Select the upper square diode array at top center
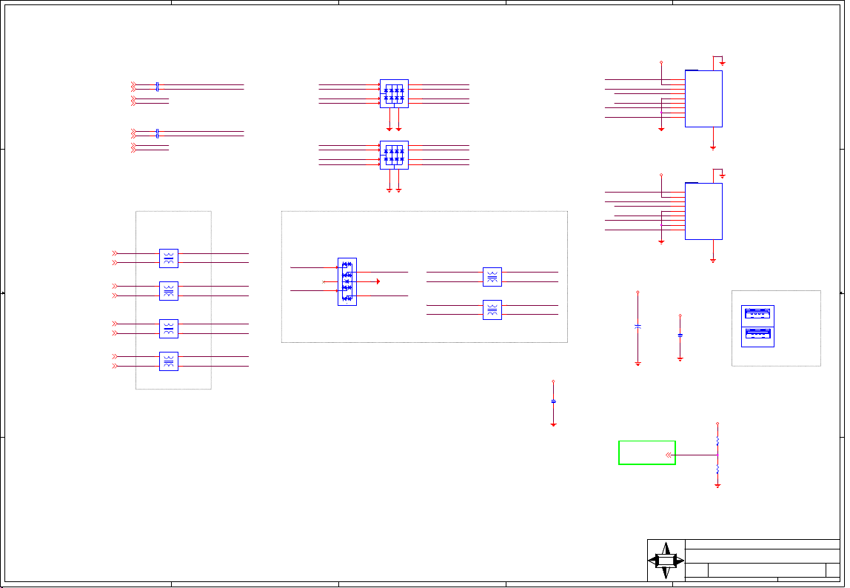This screenshot has width=850, height=588. pyautogui.click(x=394, y=93)
